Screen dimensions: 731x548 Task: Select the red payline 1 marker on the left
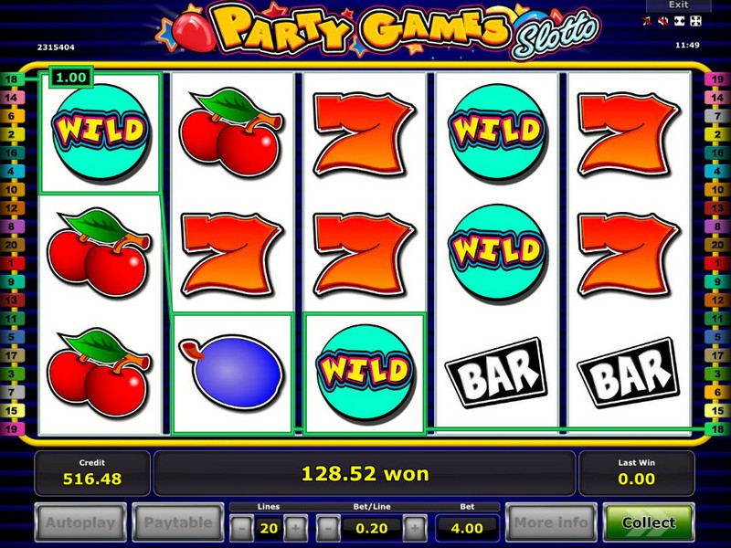(x=11, y=263)
